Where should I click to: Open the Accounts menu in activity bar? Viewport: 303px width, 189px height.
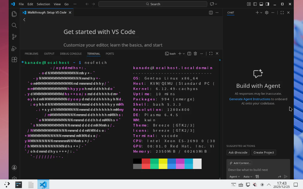coord(14,168)
